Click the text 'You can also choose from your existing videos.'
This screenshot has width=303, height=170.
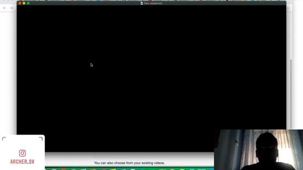[x=129, y=163]
